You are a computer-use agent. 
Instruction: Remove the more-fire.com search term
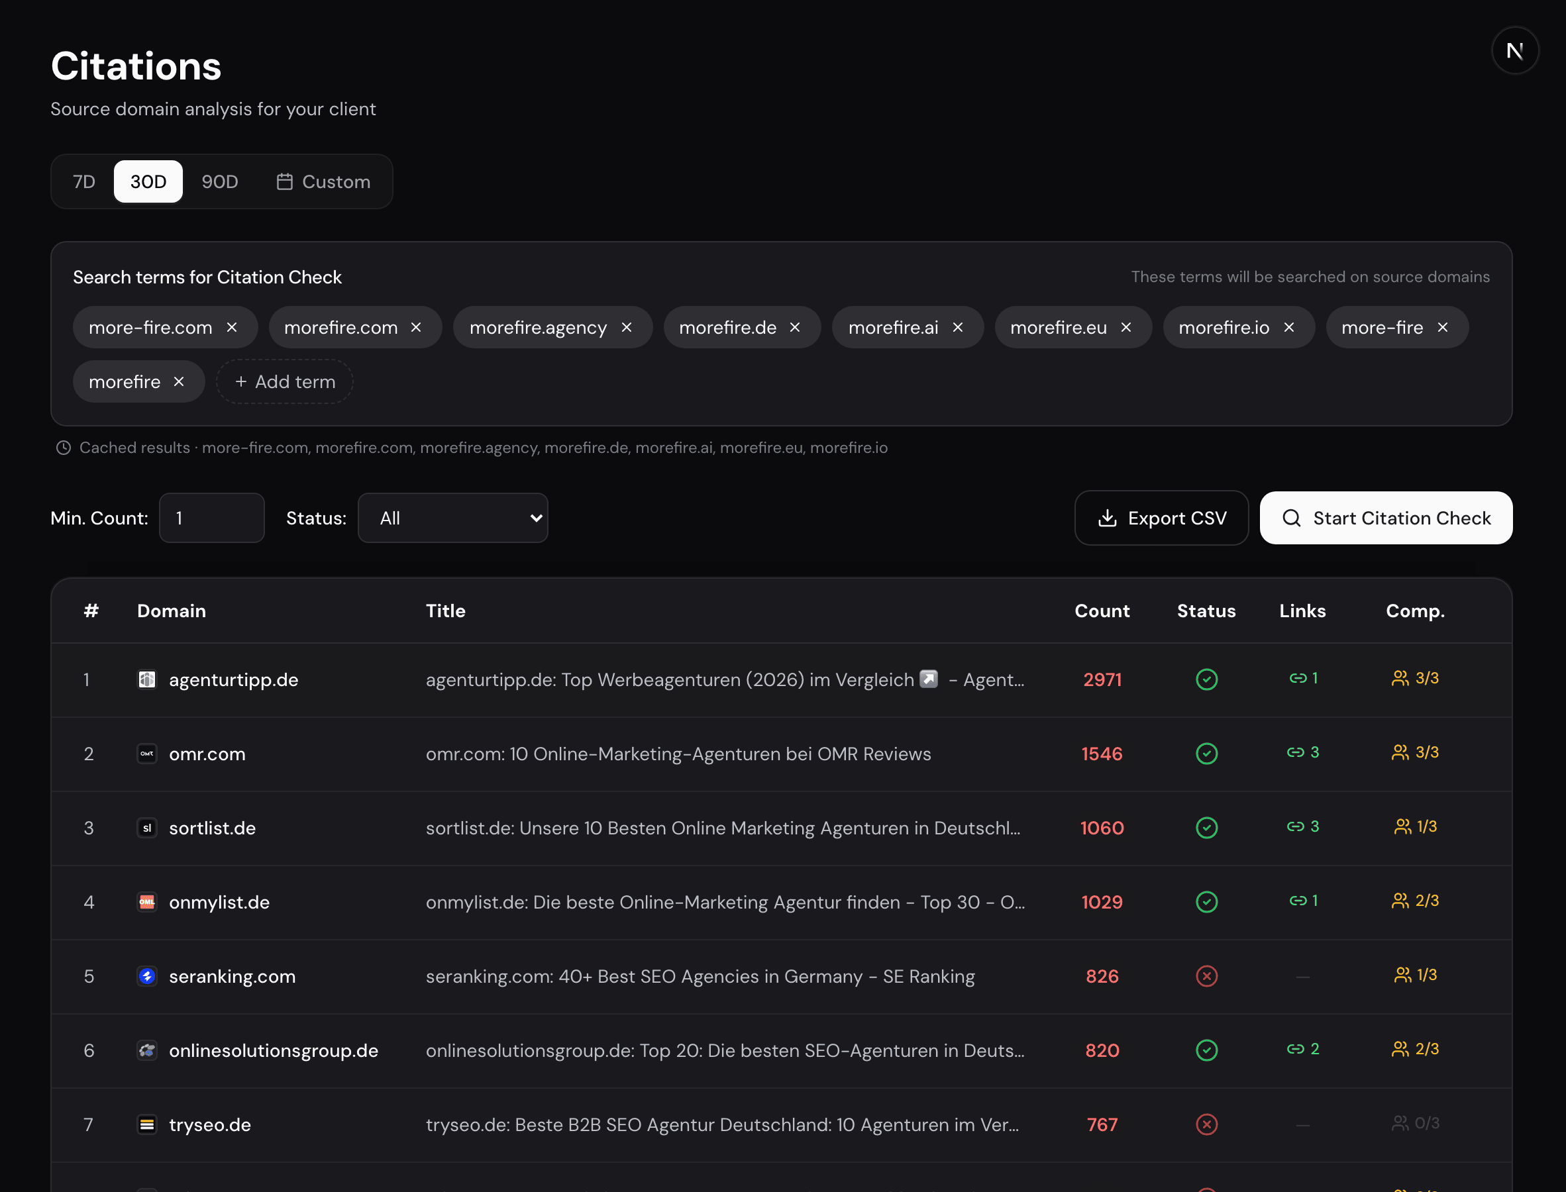point(232,327)
